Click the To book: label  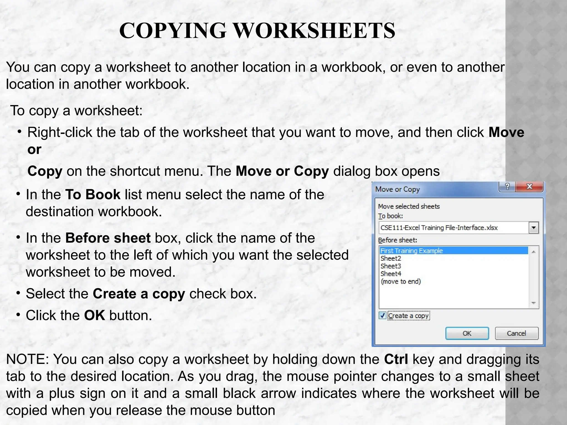point(390,216)
